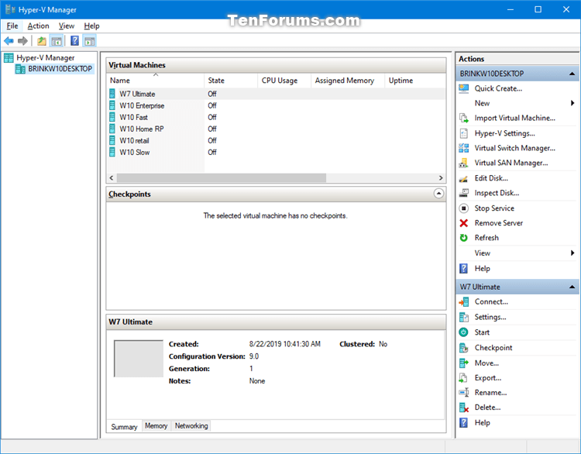The height and width of the screenshot is (454, 581).
Task: Click the Uptime column header
Action: [415, 81]
